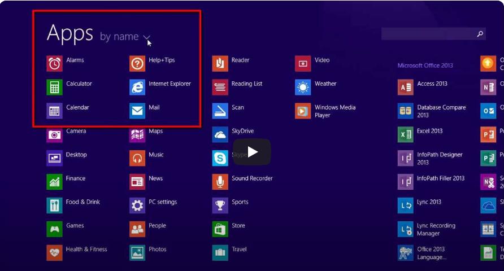Screen dimensions: 504x271
Task: Launch the Calculator icon
Action: pyautogui.click(x=54, y=88)
